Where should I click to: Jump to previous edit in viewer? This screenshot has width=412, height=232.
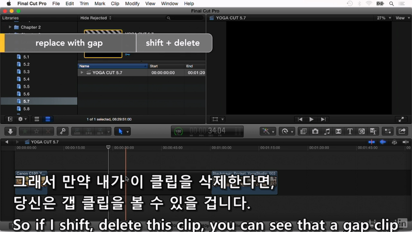tap(300, 119)
